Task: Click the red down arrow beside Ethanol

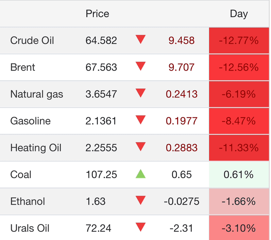Action: 141,200
